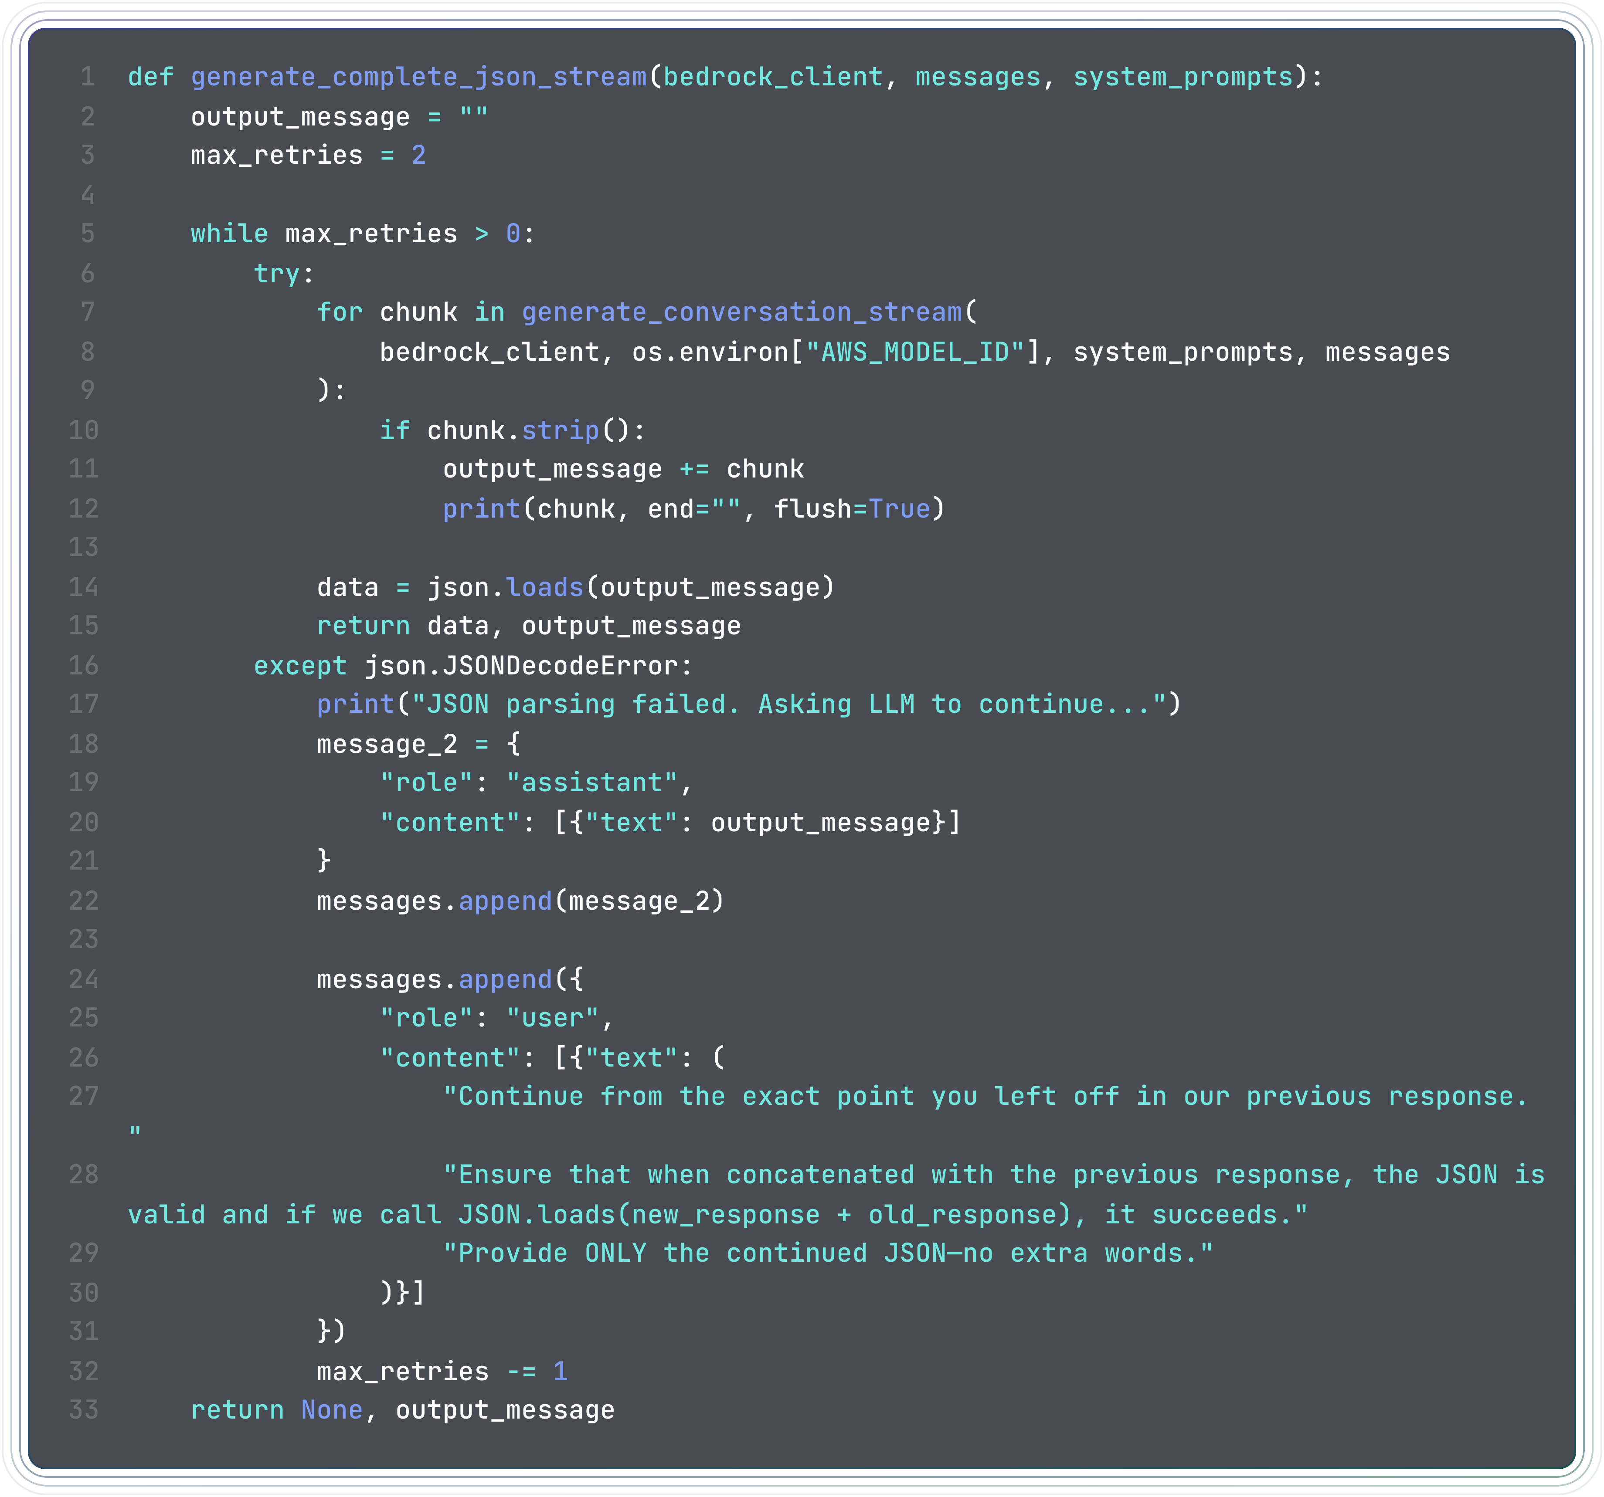Click message_2 assignment on line 18
The height and width of the screenshot is (1497, 1604).
coord(419,744)
